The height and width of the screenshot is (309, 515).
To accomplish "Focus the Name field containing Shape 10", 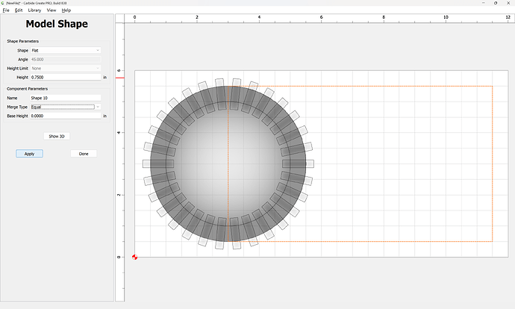I will pos(66,98).
